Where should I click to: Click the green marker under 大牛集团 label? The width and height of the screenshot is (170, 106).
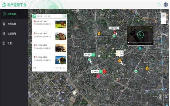pos(90,60)
